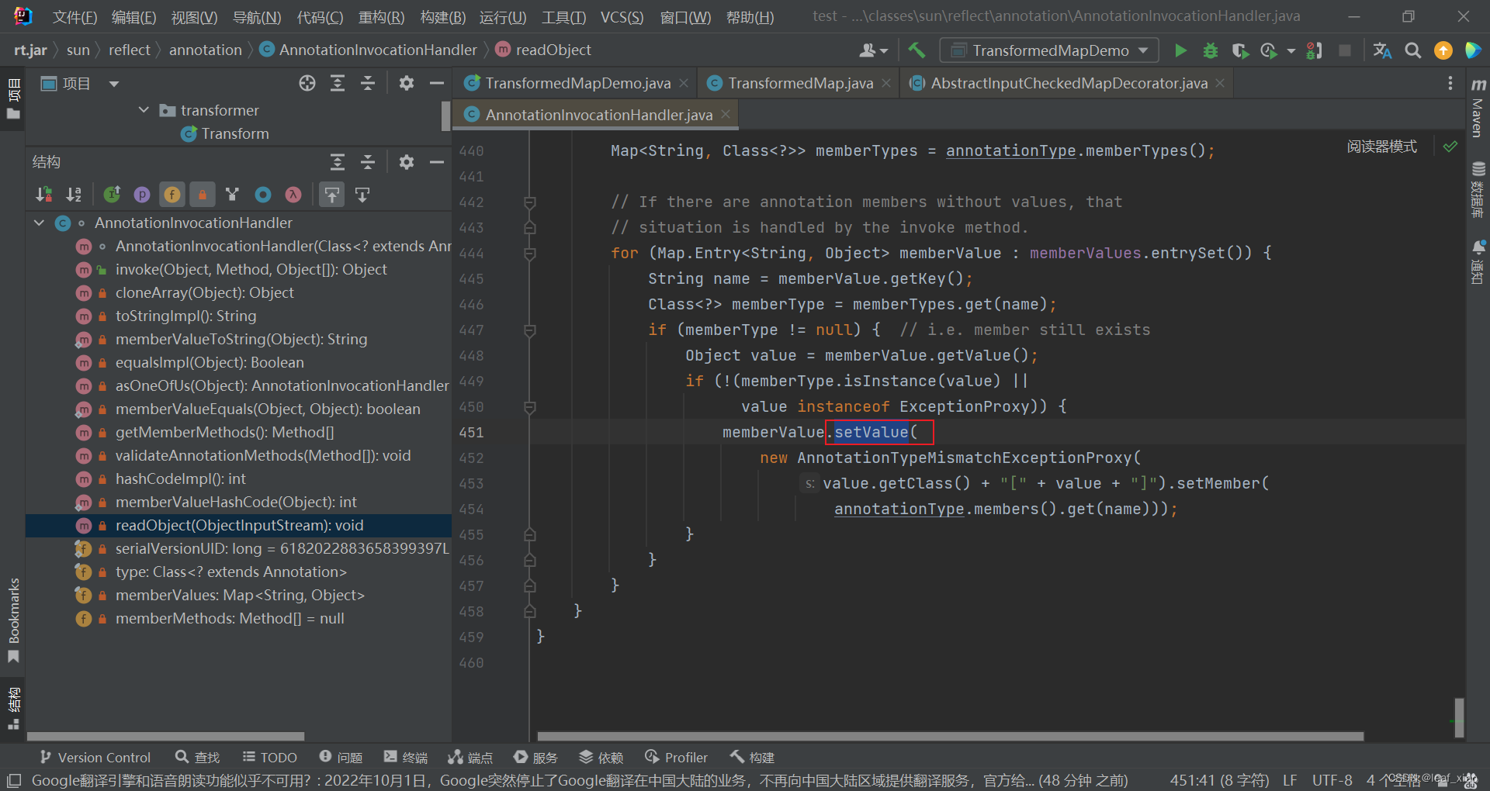The width and height of the screenshot is (1490, 791).
Task: Open Search Everywhere magnifier icon
Action: [1413, 50]
